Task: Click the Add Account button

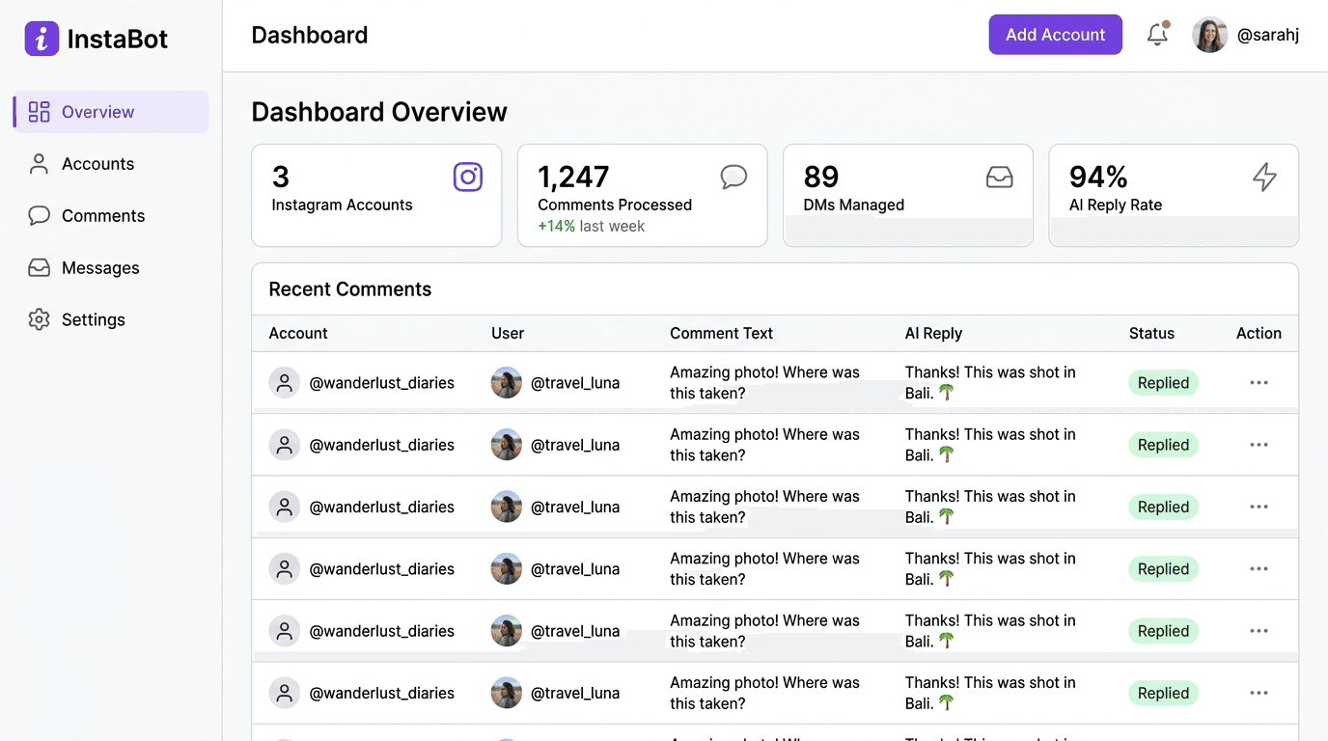Action: tap(1055, 34)
